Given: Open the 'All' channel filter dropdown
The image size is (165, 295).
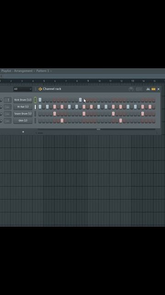Looking at the screenshot, I should (x=23, y=89).
